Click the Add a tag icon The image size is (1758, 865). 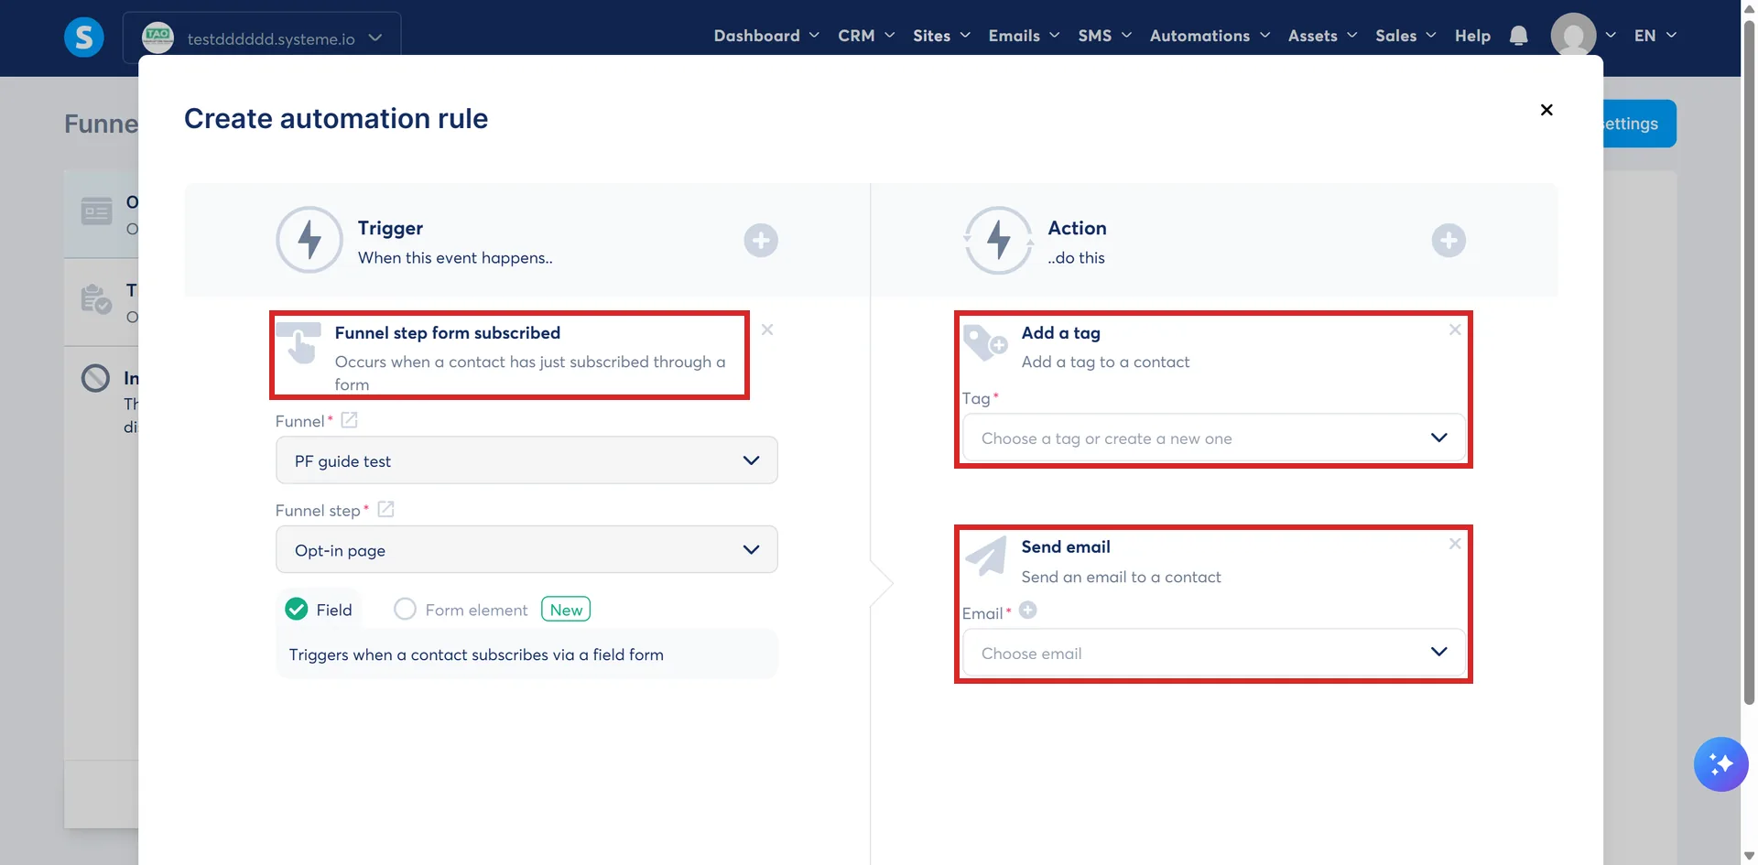point(986,342)
